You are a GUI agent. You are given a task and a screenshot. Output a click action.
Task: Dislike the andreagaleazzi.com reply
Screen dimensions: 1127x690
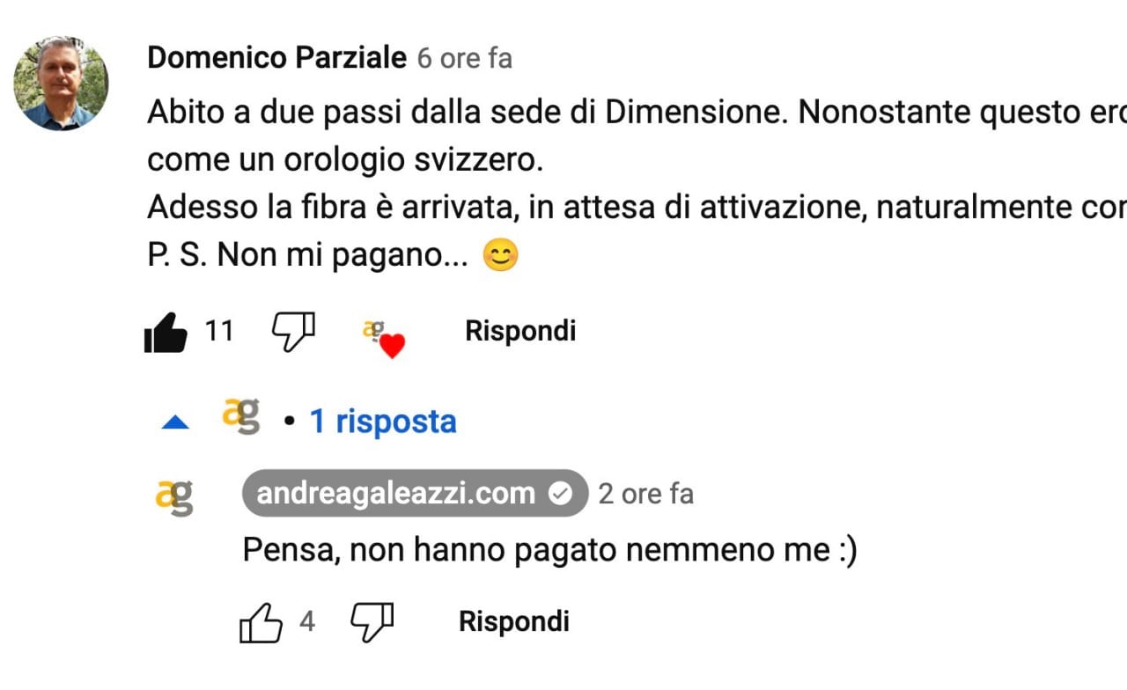pyautogui.click(x=372, y=623)
